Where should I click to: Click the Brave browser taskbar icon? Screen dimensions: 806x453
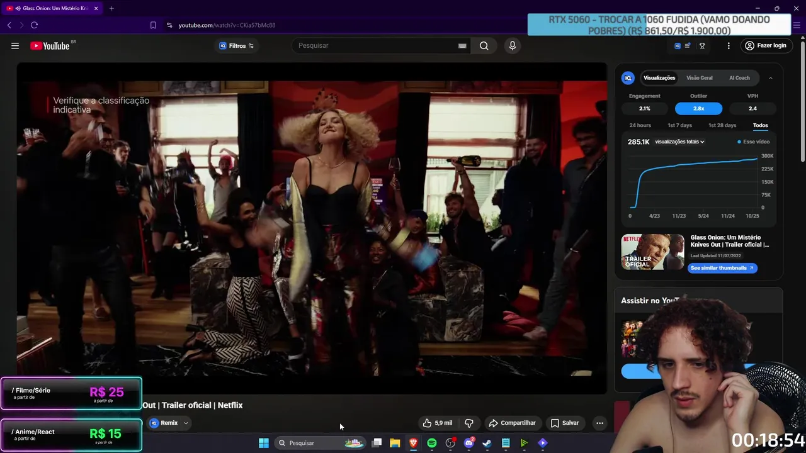[413, 443]
